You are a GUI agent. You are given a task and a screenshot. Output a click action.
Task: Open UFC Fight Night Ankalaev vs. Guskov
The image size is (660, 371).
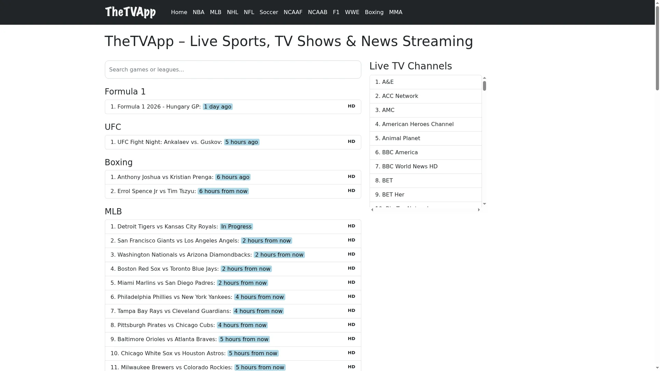233,142
